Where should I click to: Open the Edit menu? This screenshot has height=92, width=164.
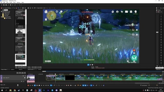(4, 2)
